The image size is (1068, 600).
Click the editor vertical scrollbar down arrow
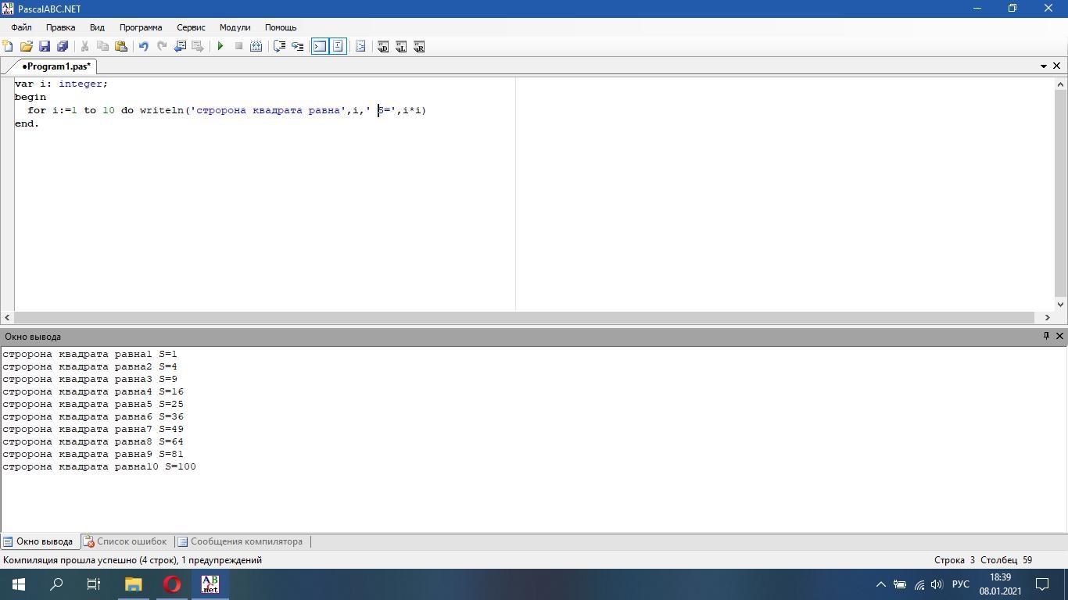pyautogui.click(x=1061, y=304)
